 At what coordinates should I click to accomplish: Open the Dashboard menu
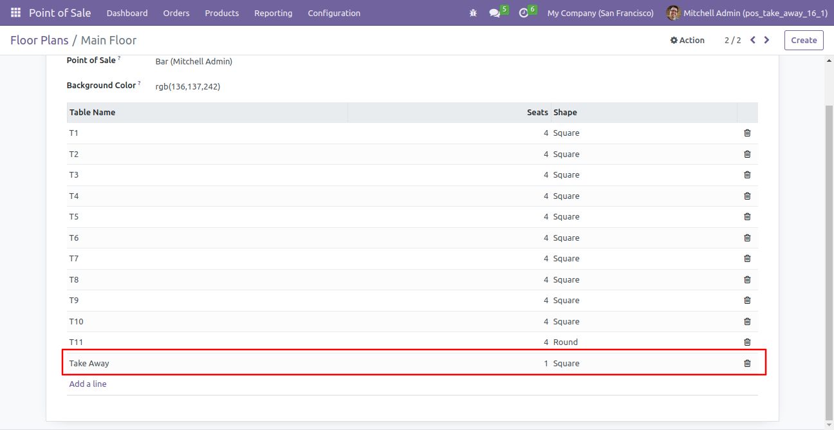point(127,13)
